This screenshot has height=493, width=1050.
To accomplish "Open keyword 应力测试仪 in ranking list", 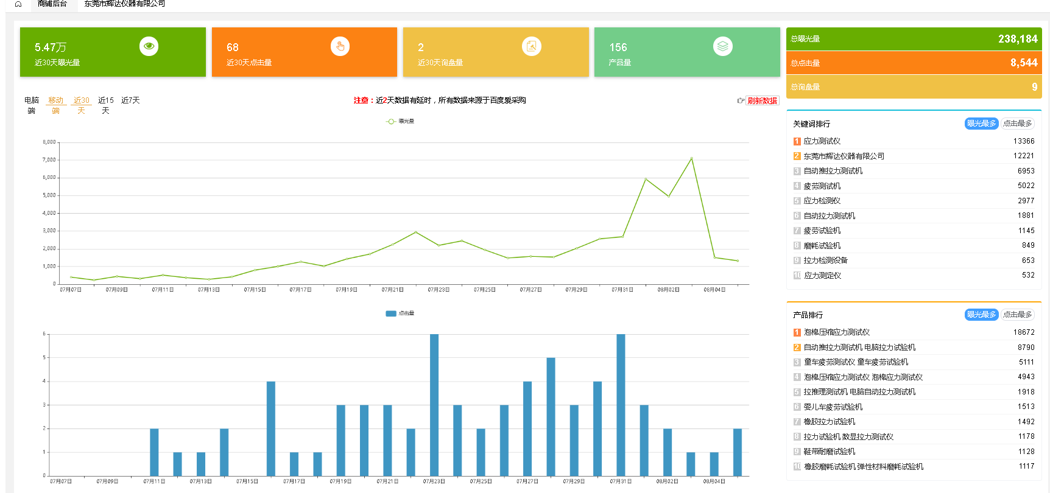I will pyautogui.click(x=822, y=141).
